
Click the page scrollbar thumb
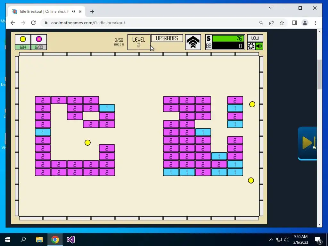[319, 74]
